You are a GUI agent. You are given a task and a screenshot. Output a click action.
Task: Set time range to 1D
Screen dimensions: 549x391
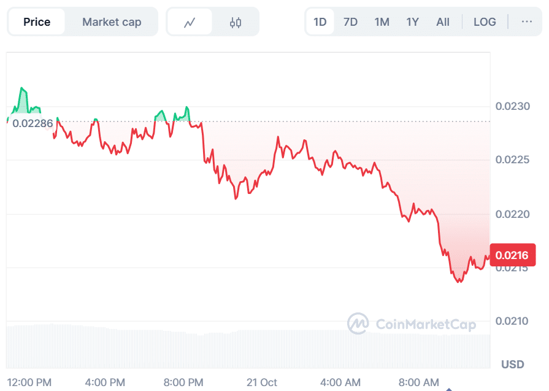click(320, 22)
